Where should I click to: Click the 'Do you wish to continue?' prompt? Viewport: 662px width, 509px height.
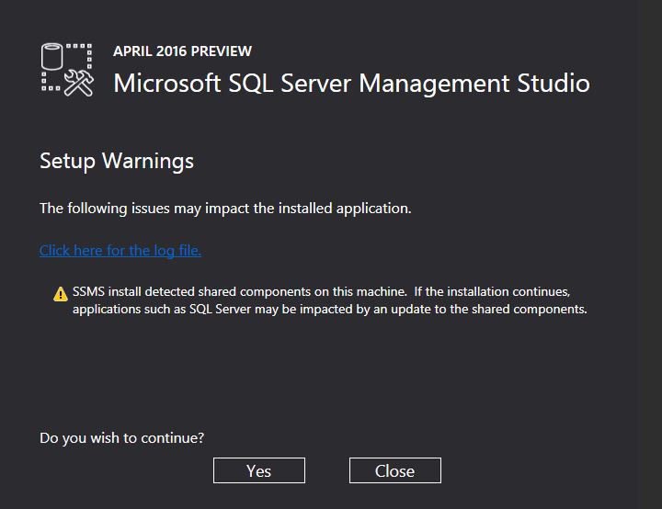pos(121,437)
